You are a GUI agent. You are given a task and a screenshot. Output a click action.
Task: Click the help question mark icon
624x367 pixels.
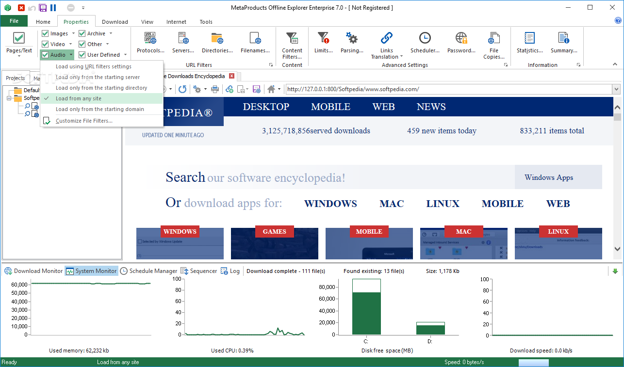click(x=618, y=20)
